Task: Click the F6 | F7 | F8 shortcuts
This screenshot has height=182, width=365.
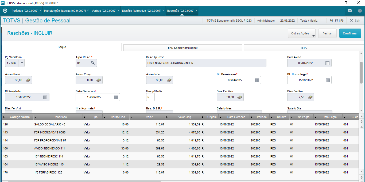Action: coord(336,21)
